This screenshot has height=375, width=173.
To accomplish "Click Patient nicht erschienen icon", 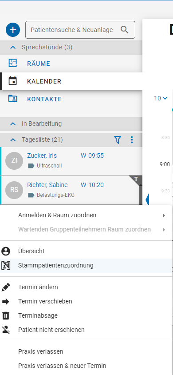I will 6,330.
